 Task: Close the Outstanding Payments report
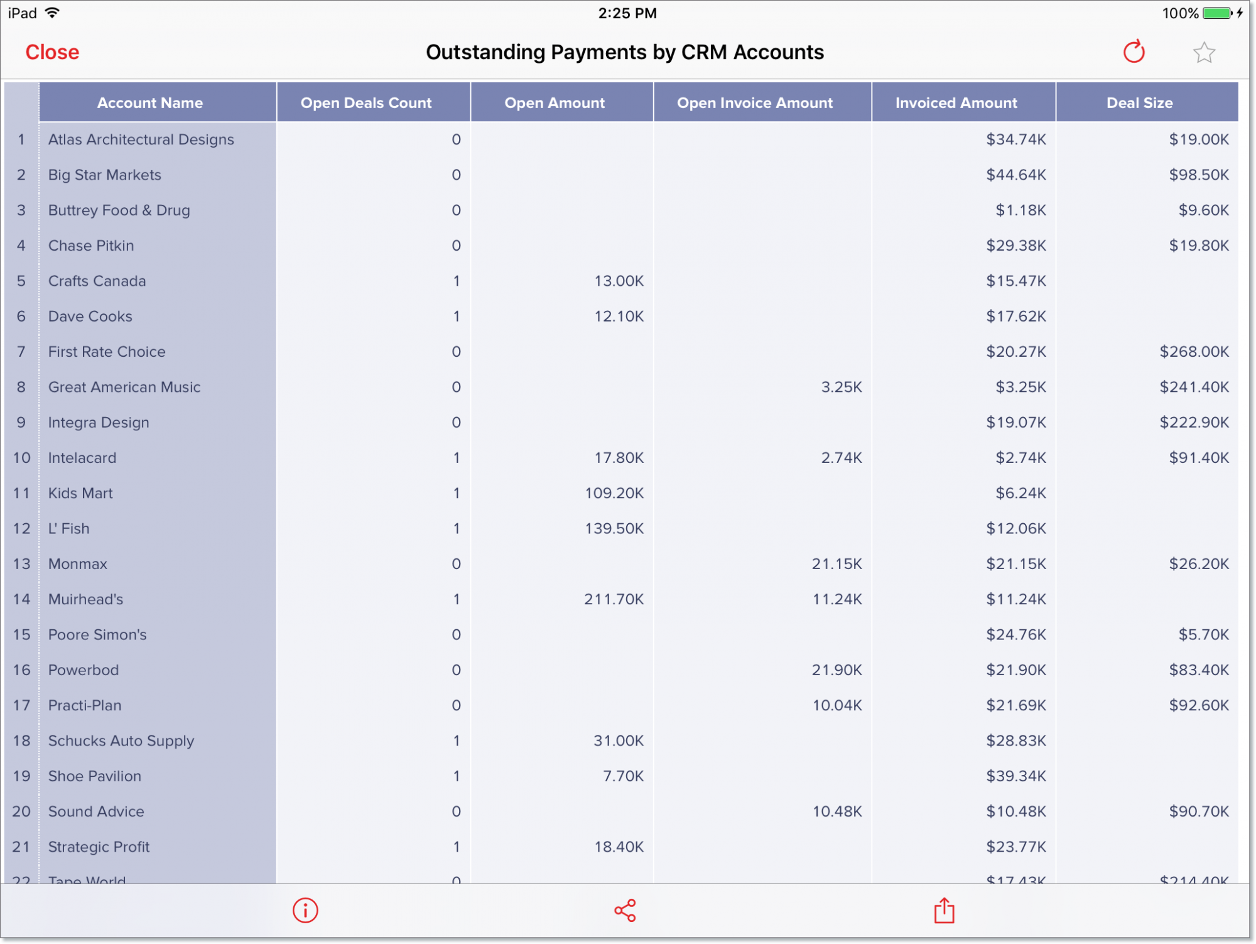coord(52,52)
